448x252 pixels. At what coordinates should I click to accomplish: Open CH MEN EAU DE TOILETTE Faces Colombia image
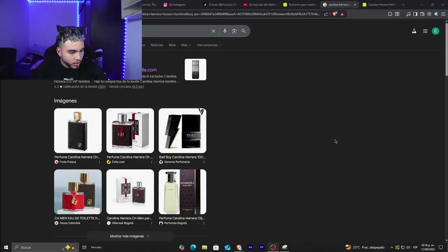pos(78,192)
